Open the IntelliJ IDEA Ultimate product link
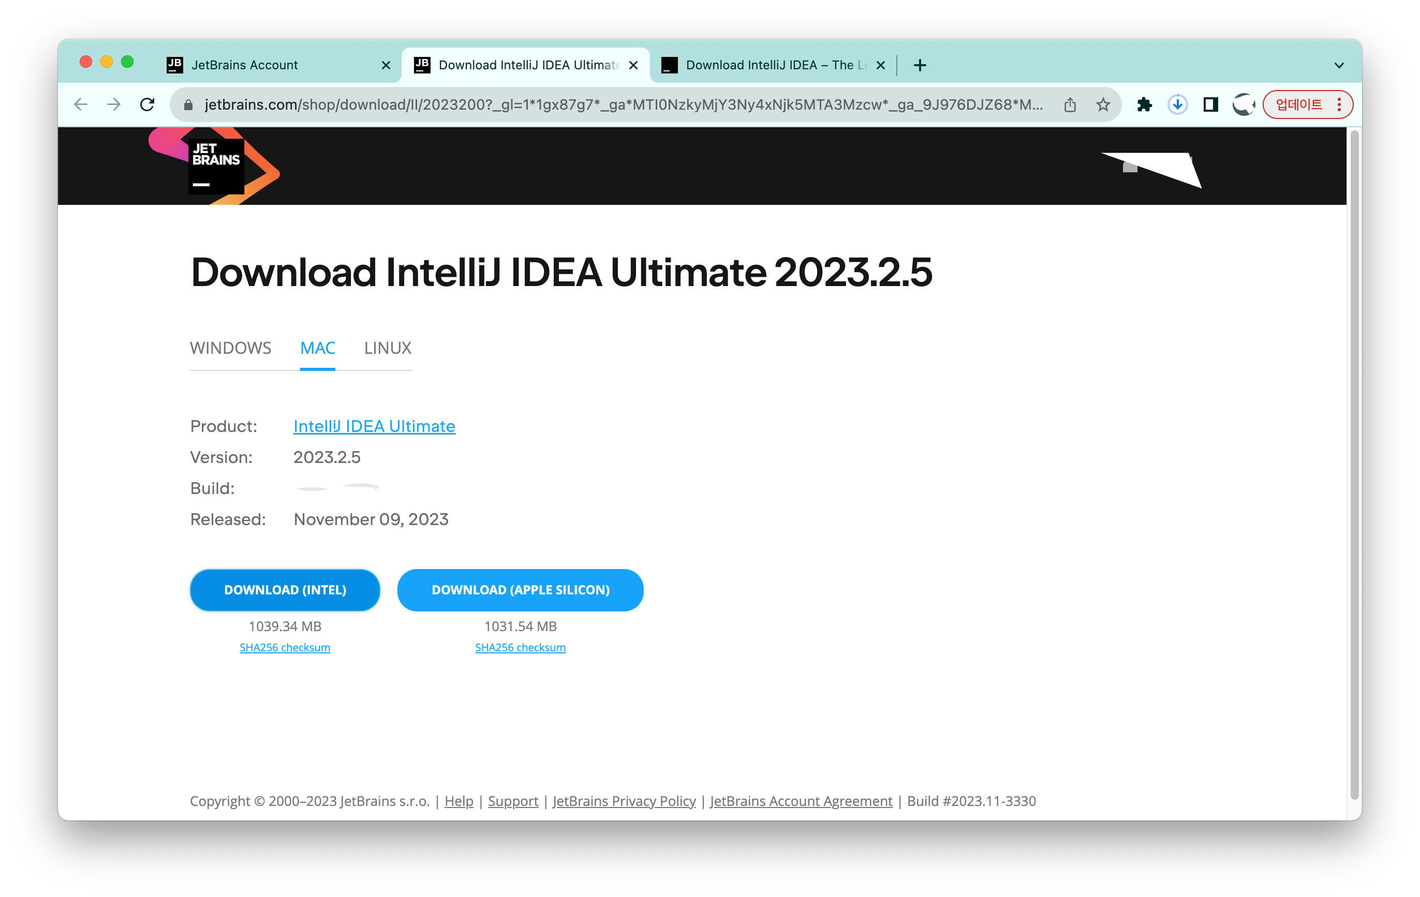Screen dimensions: 1420x897 [374, 426]
